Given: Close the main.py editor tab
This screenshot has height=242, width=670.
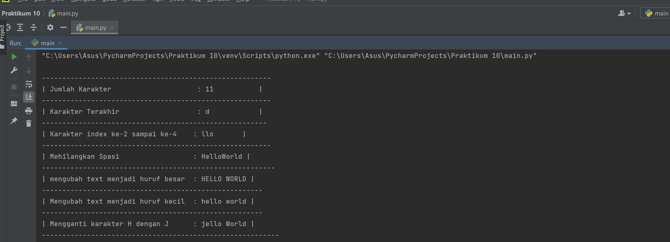Looking at the screenshot, I should click(112, 27).
